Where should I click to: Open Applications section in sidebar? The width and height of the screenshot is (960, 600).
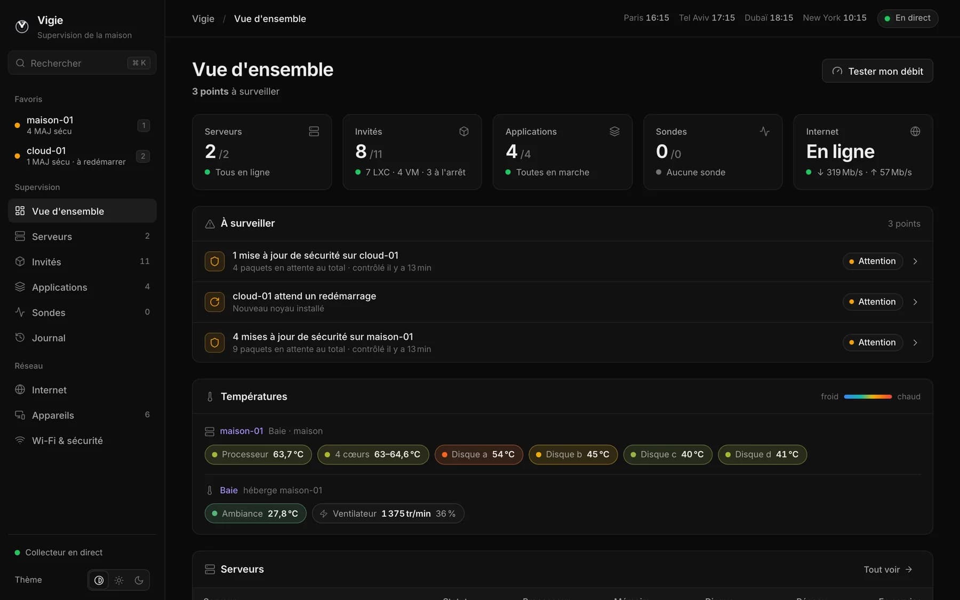tap(82, 287)
